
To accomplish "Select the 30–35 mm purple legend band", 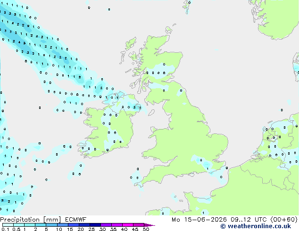I will pos(106,225).
